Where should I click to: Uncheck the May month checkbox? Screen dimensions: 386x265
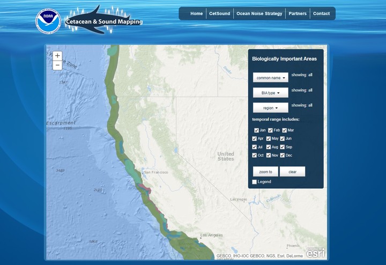point(269,138)
